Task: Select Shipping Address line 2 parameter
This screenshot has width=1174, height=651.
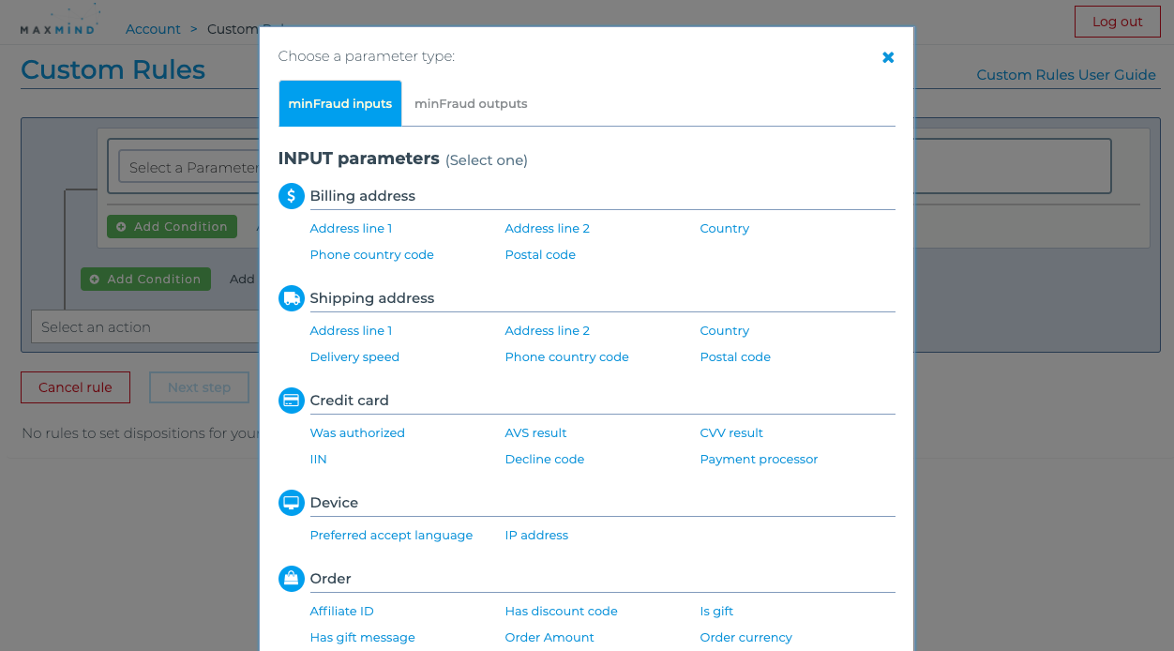Action: (x=548, y=330)
